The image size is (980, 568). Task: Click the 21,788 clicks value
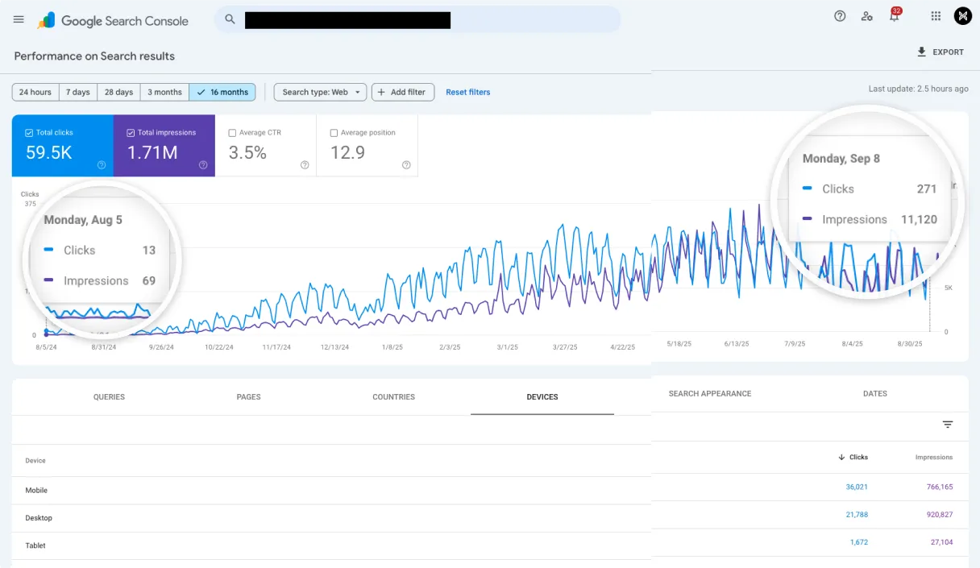857,514
